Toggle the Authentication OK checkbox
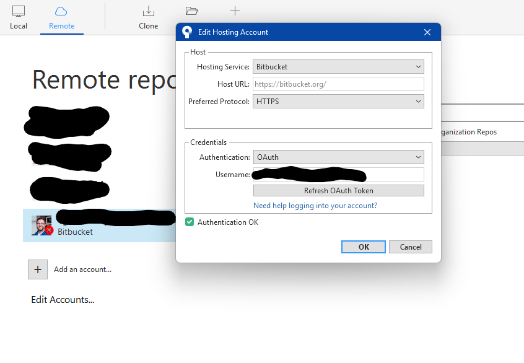 190,222
